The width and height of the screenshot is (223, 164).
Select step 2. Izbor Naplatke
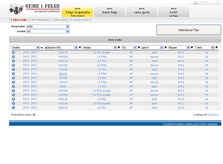pyautogui.click(x=39, y=20)
